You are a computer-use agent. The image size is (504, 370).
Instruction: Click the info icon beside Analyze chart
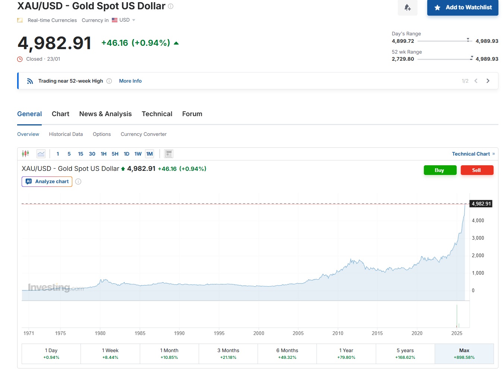pos(78,182)
